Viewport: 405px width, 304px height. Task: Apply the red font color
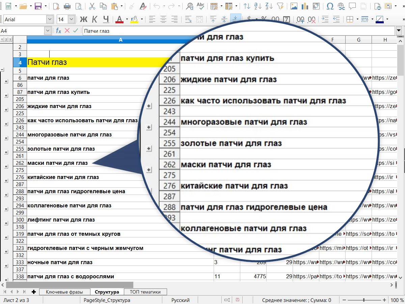pyautogui.click(x=119, y=19)
